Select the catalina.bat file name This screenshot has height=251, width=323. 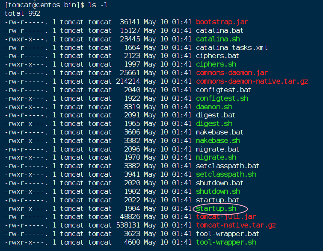point(219,31)
